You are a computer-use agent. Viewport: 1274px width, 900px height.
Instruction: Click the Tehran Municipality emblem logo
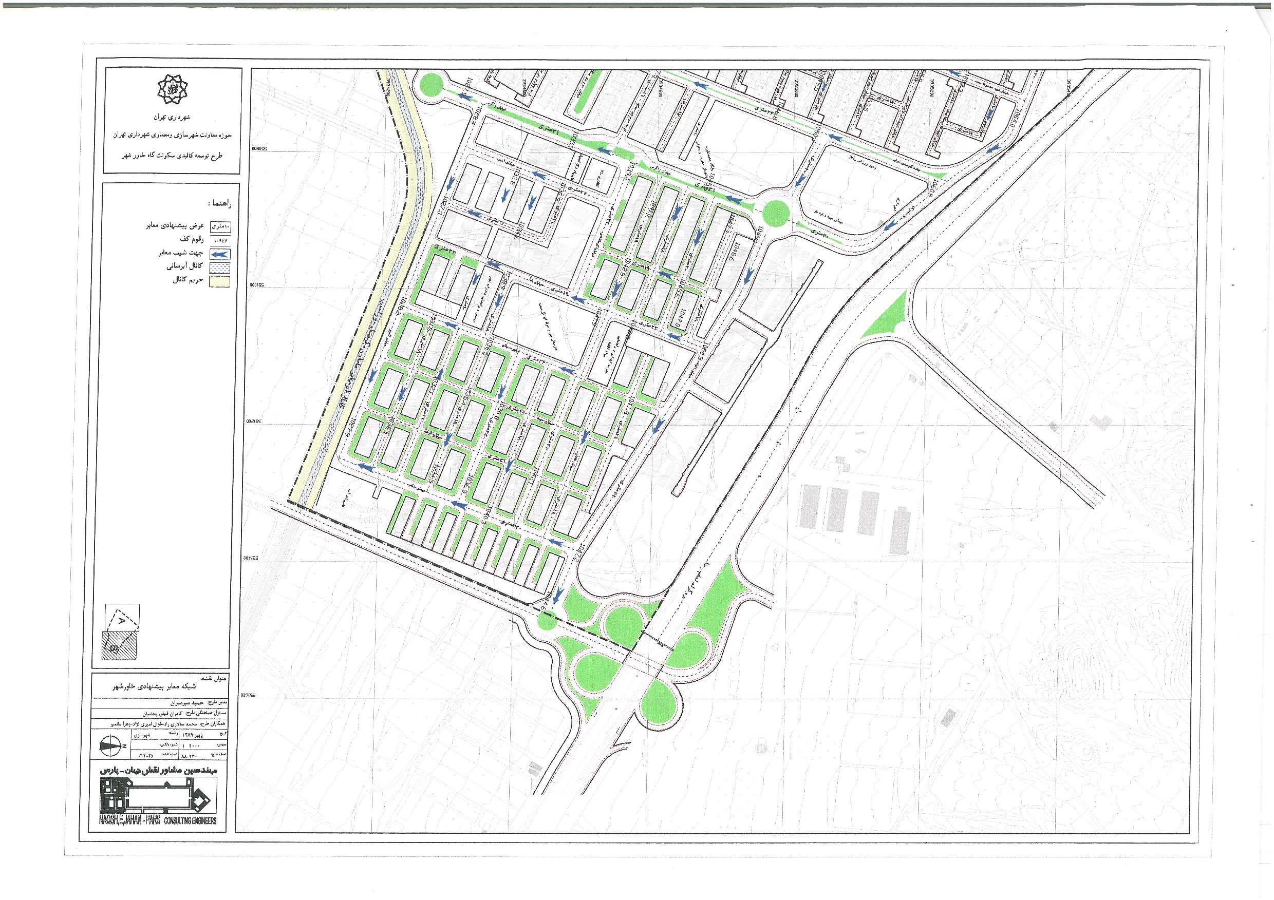coord(172,90)
